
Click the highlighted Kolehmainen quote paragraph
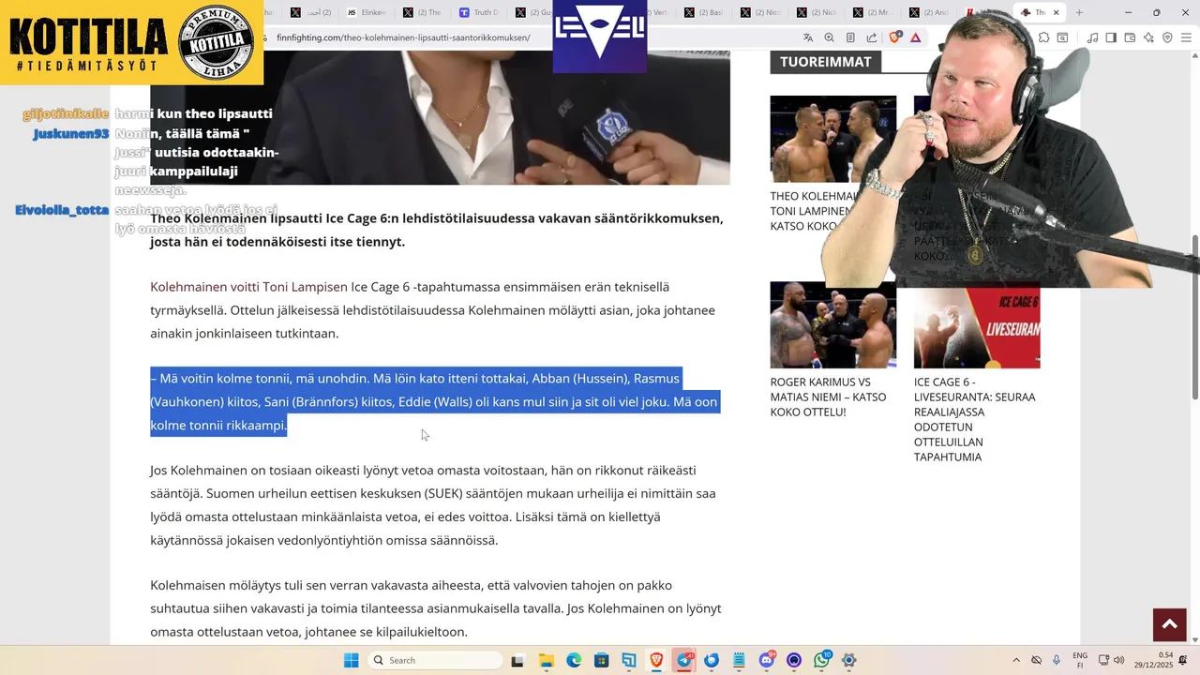click(x=434, y=401)
